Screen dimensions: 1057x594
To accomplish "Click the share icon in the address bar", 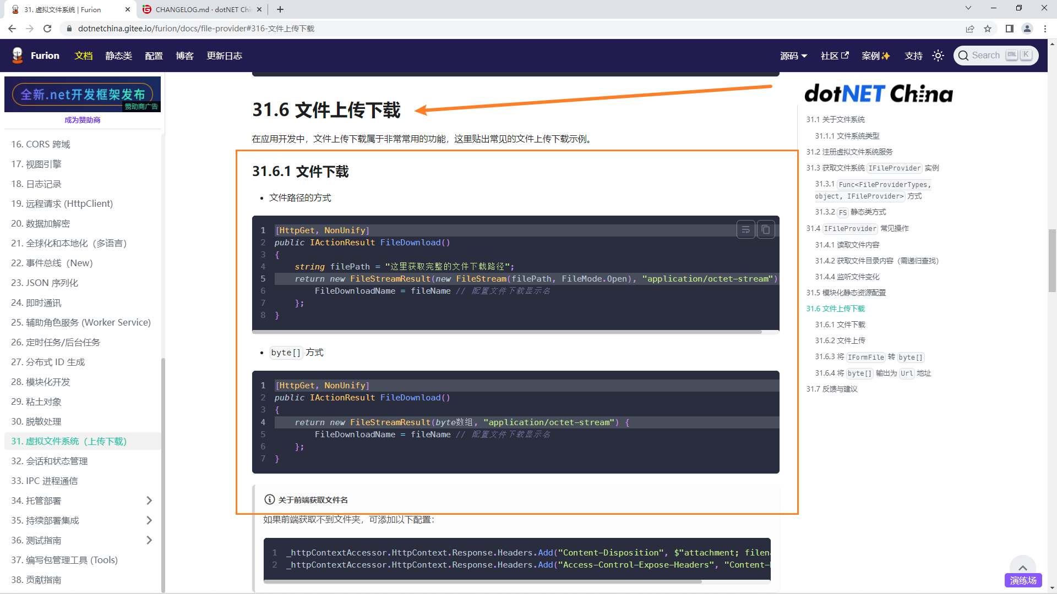I will coord(970,28).
